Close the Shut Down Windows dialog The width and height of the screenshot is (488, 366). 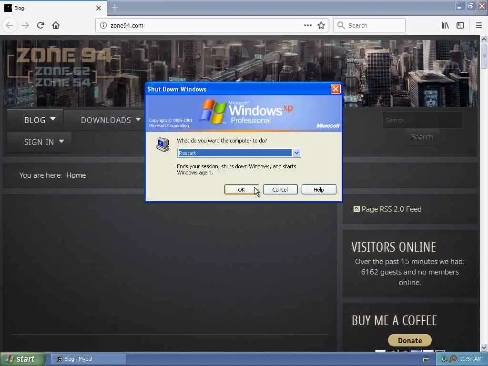pyautogui.click(x=335, y=89)
